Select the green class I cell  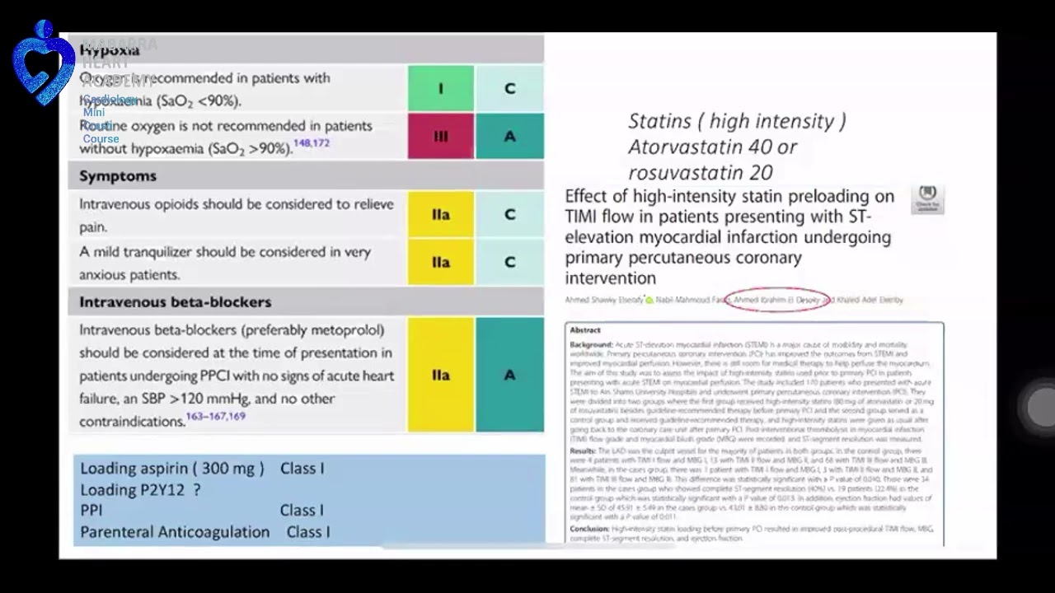click(441, 88)
